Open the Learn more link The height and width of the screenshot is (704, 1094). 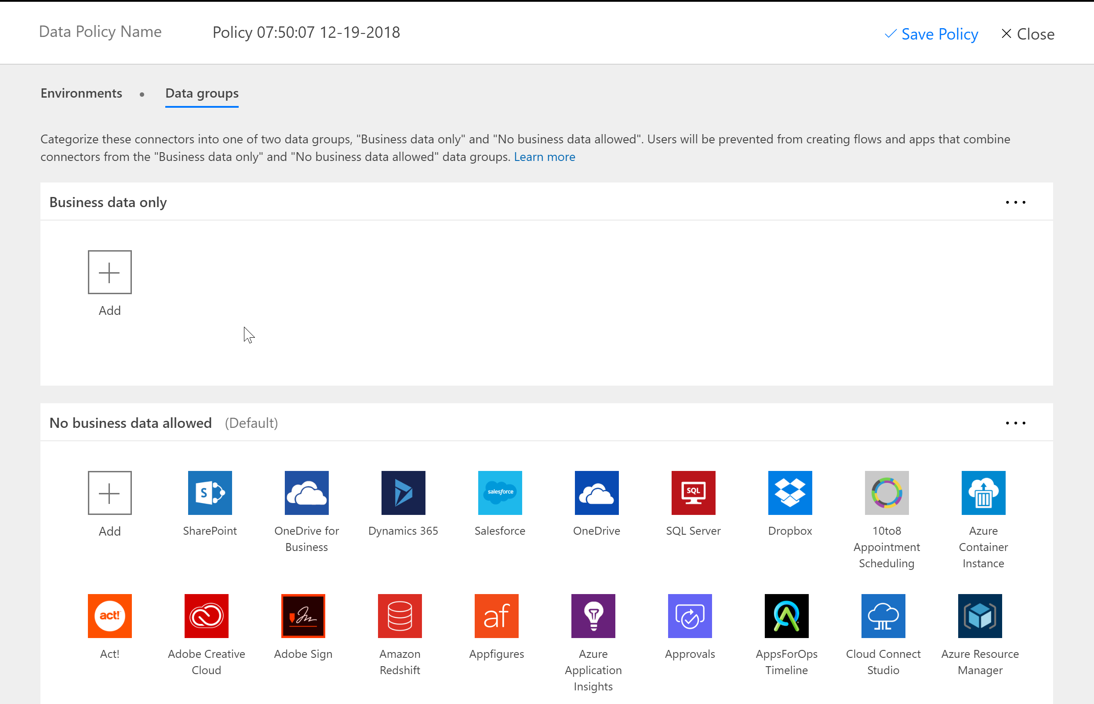(544, 157)
